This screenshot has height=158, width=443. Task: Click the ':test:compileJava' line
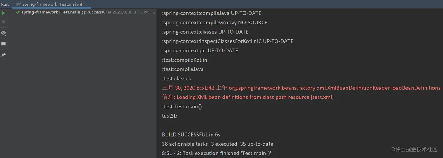pyautogui.click(x=183, y=69)
